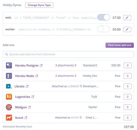Open Heroku Postgres external link icon

(x=41, y=66)
